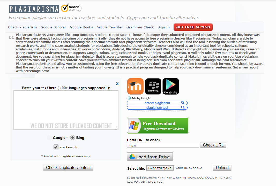Click the Norton Secured badge
The width and height of the screenshot is (276, 186).
tap(71, 8)
